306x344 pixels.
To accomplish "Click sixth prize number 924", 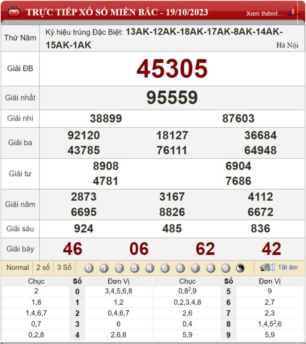I will [84, 229].
